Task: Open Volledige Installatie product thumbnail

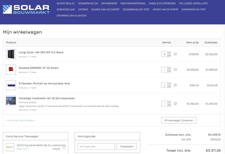Action: tap(11, 101)
